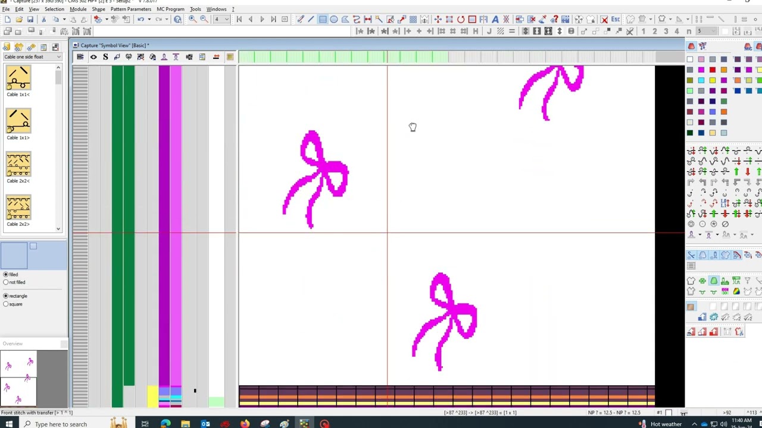Open the Cable one side float dropdown
The image size is (762, 428).
[32, 56]
